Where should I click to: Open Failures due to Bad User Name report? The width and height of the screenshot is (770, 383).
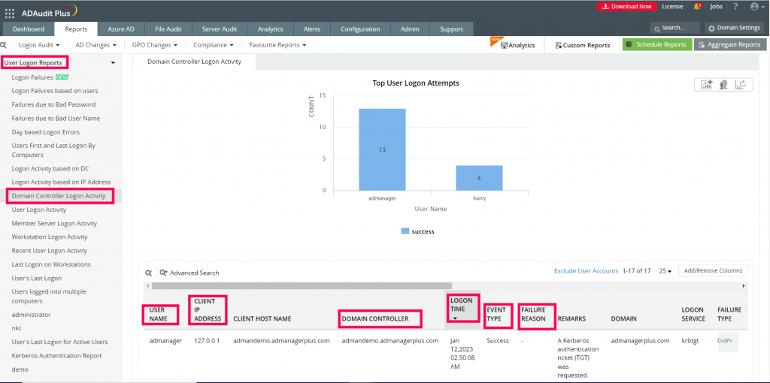[x=56, y=118]
